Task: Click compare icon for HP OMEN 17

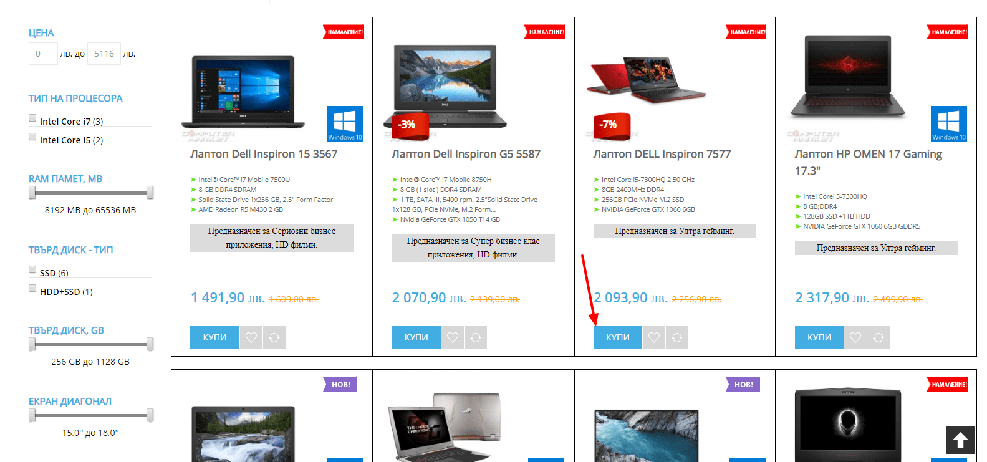Action: [x=879, y=337]
